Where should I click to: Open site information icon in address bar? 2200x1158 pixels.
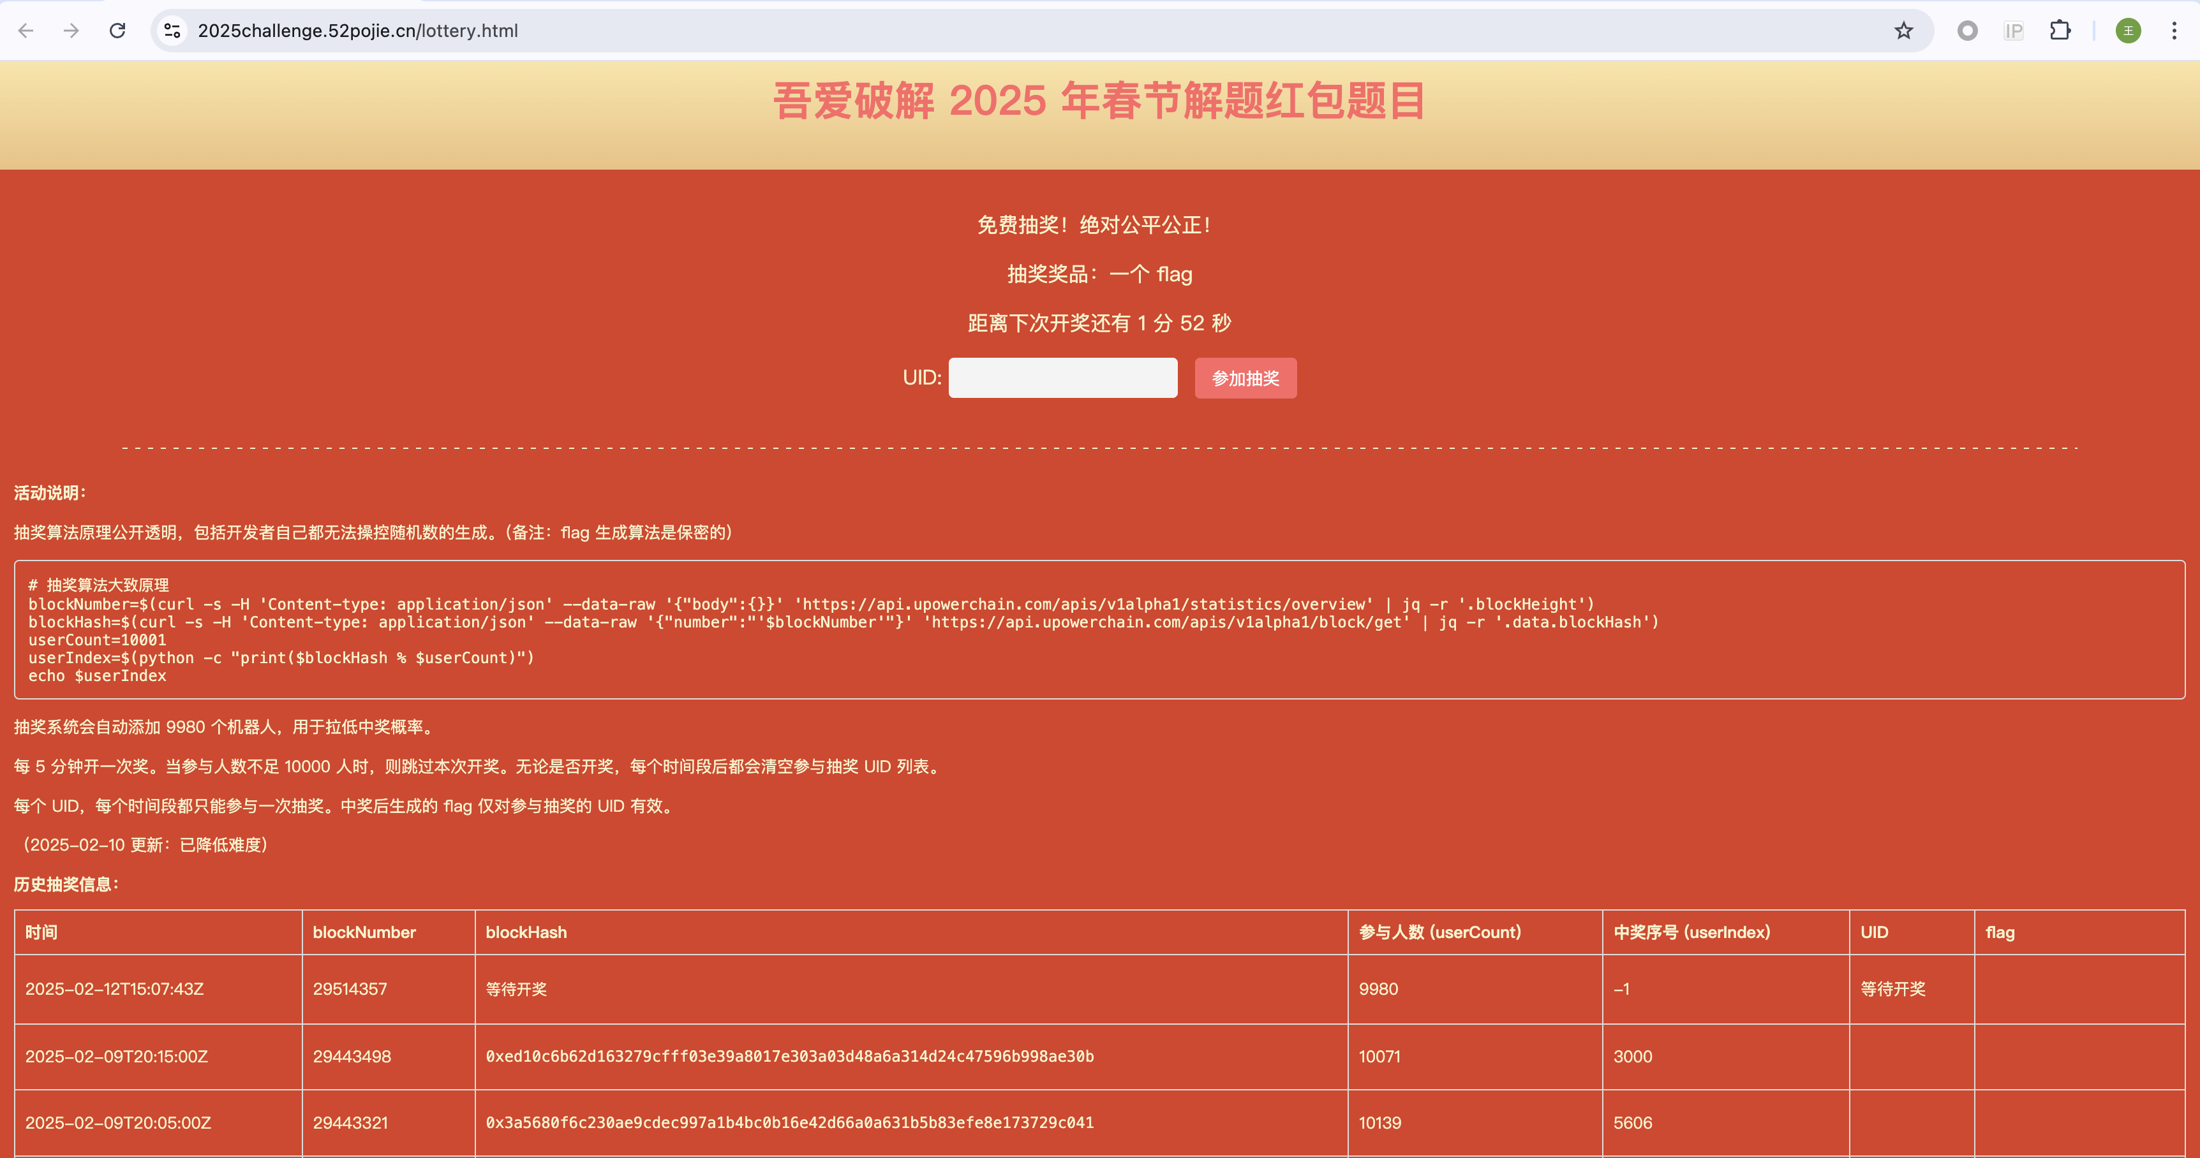click(172, 31)
